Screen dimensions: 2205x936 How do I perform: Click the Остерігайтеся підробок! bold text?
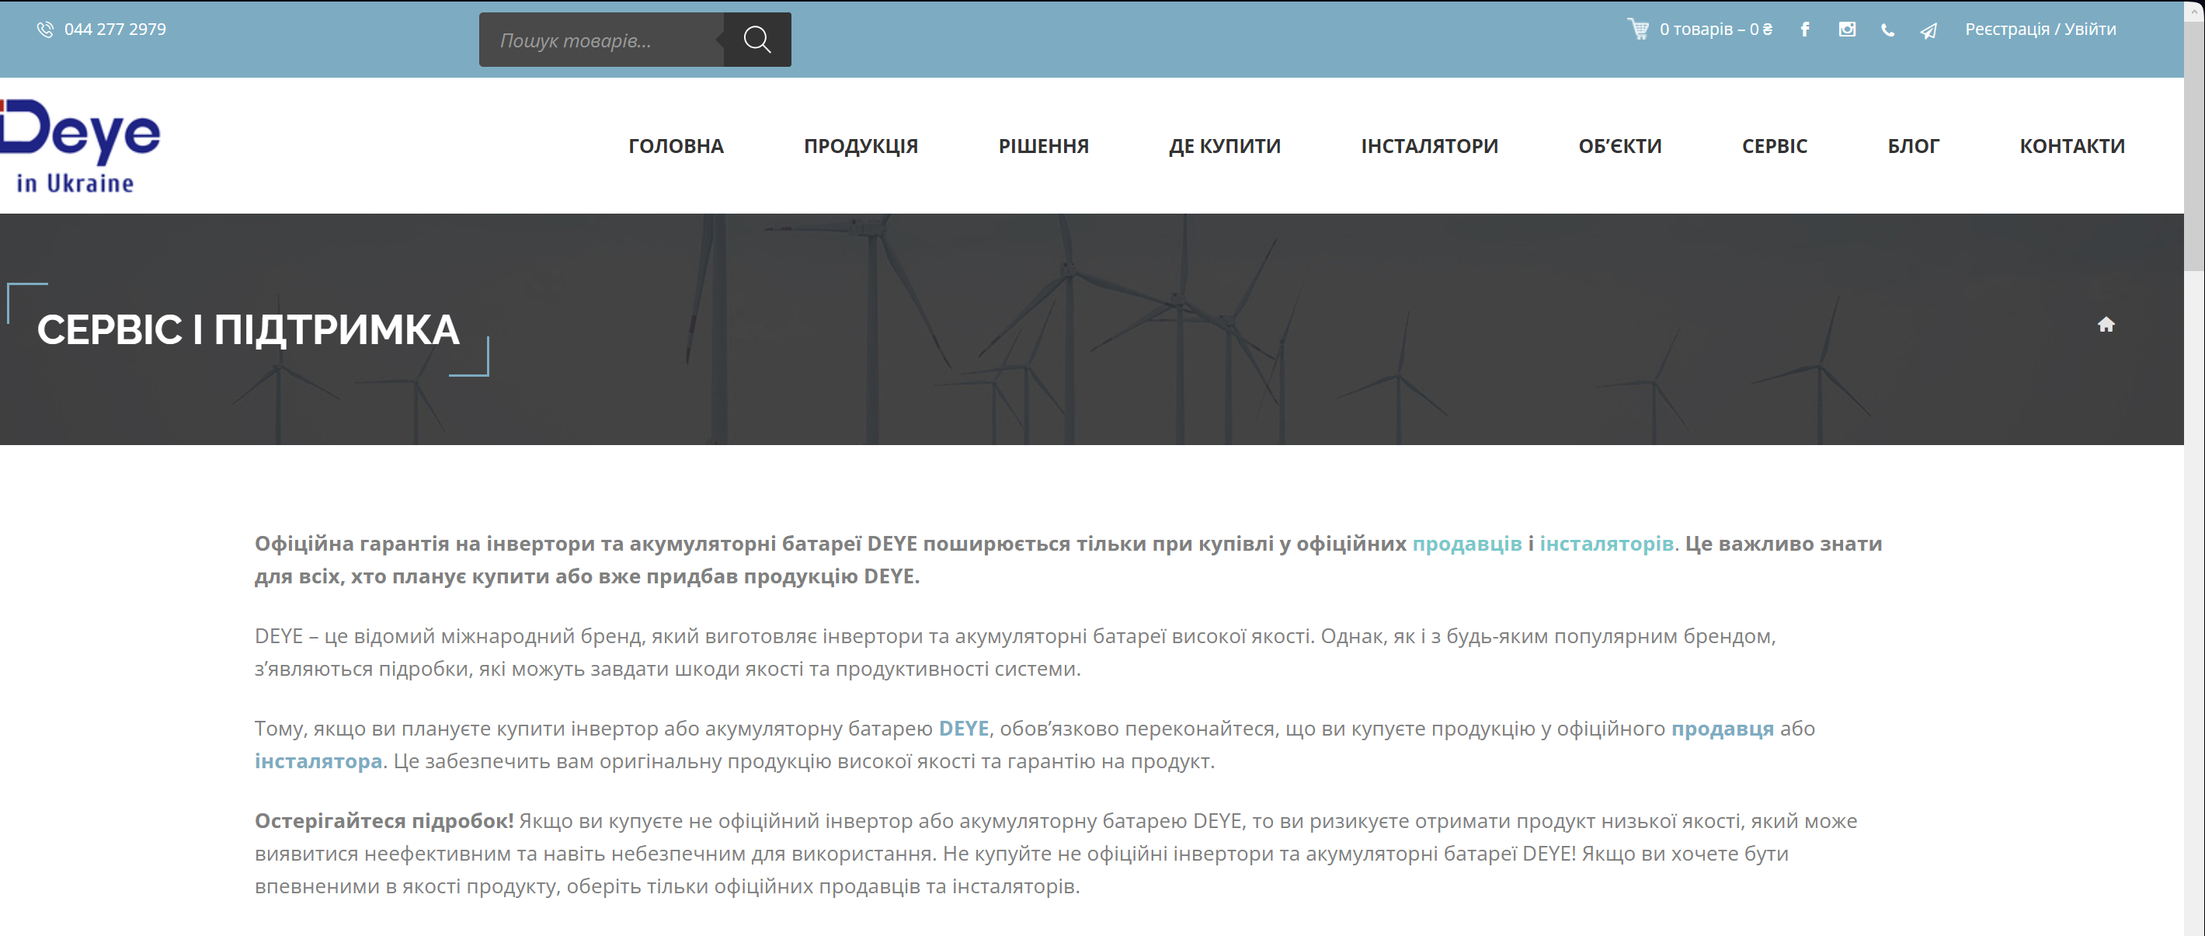[x=384, y=820]
